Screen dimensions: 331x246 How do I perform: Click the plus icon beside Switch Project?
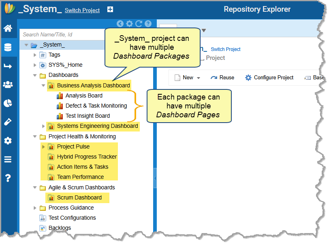(x=110, y=10)
